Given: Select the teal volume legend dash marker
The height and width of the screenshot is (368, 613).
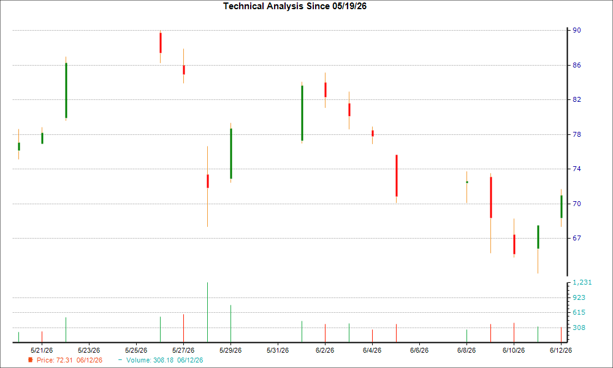Looking at the screenshot, I should pyautogui.click(x=120, y=360).
